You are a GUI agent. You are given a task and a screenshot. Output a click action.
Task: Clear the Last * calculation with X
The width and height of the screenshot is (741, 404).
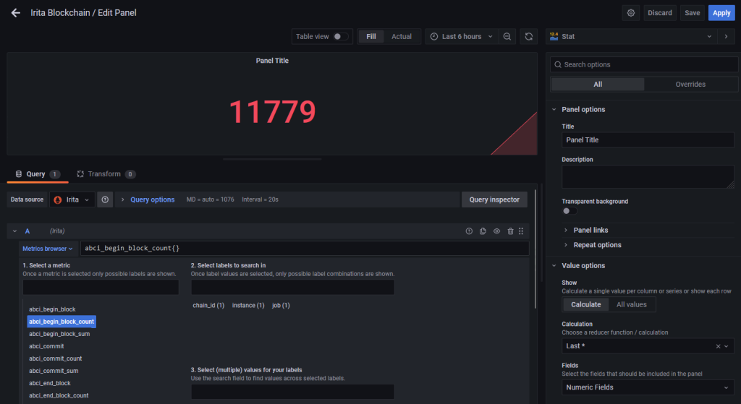pyautogui.click(x=718, y=346)
